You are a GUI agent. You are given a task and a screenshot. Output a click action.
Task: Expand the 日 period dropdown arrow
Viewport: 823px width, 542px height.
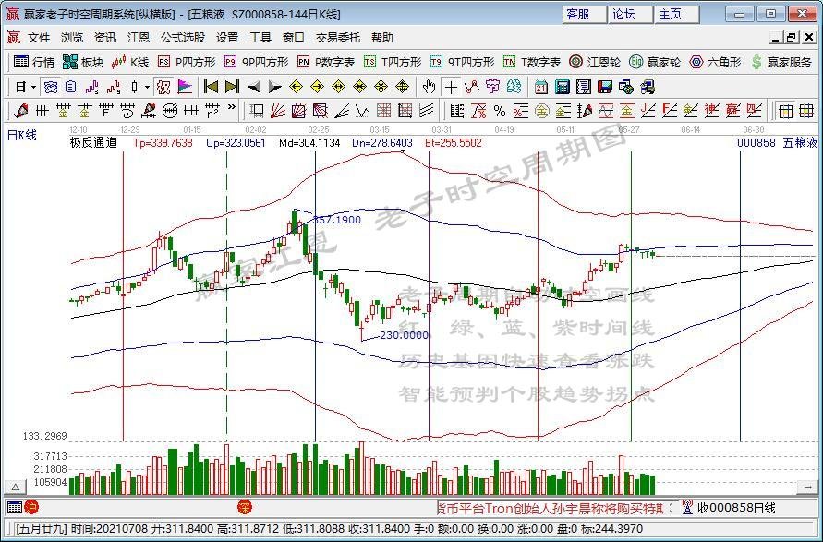point(33,87)
